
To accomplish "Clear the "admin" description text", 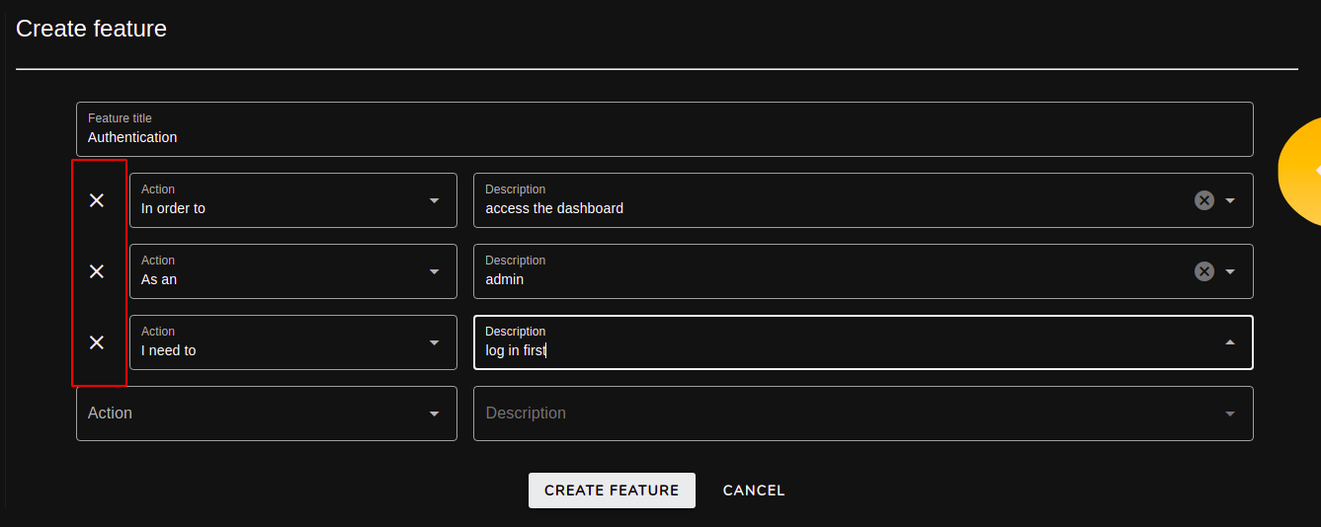I will point(1203,271).
